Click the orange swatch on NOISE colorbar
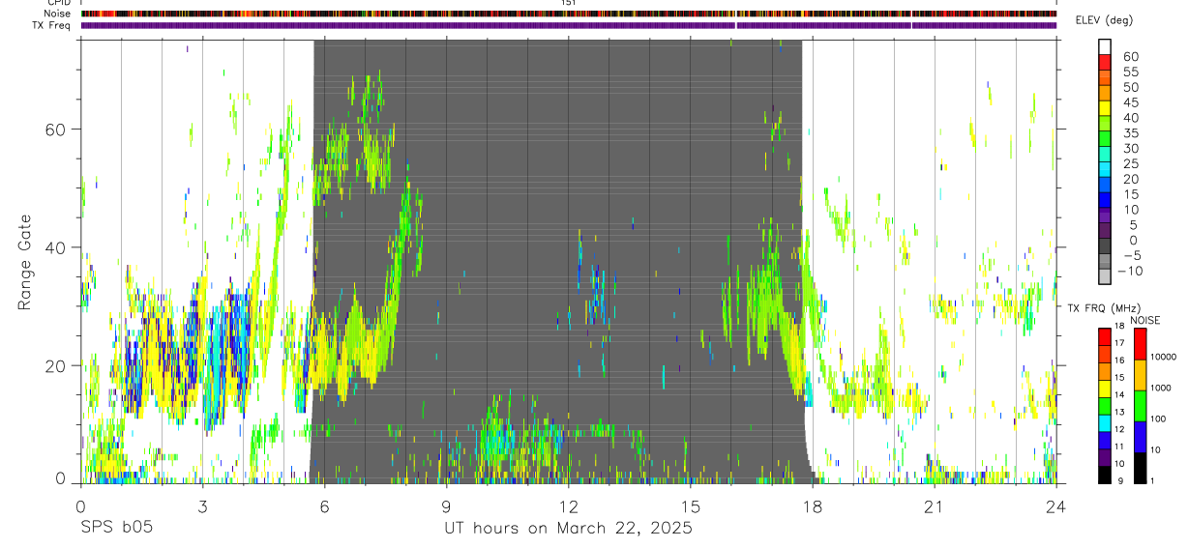 (1140, 375)
